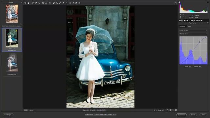
Task: Toggle shadow clipping warning on histogram
Action: [179, 2]
